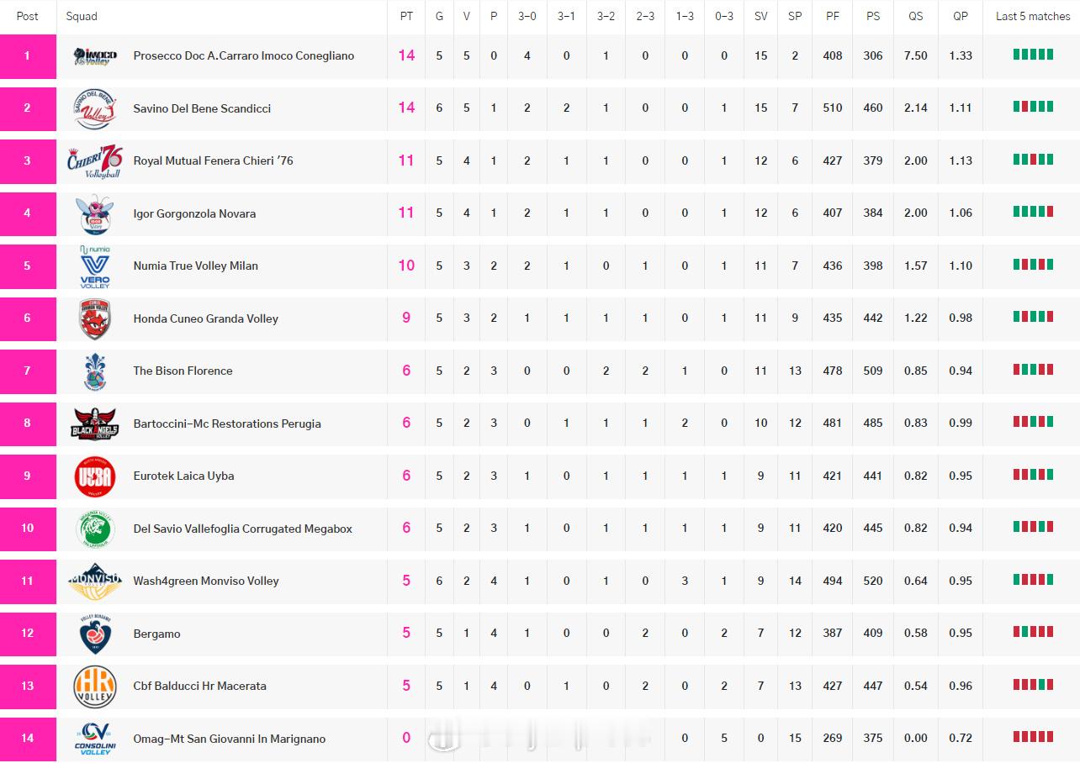Image resolution: width=1080 pixels, height=763 pixels.
Task: View Conegliano's last 5 matches bars
Action: [x=1033, y=55]
